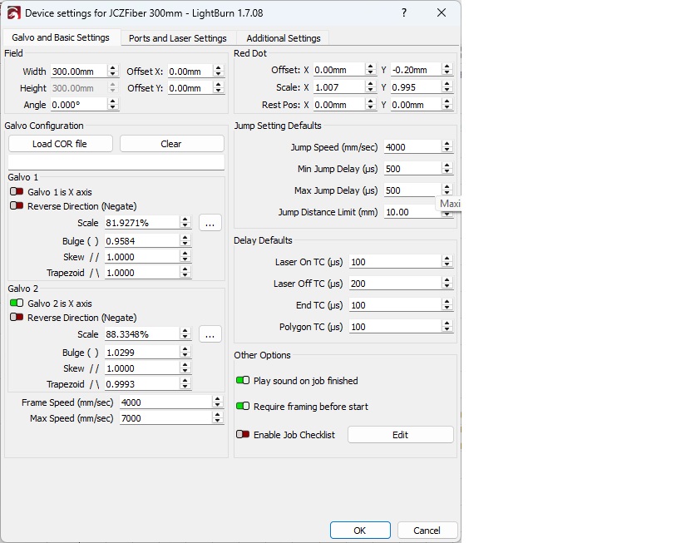Click the Max Speed stepper arrows
This screenshot has width=681, height=543.
point(218,418)
